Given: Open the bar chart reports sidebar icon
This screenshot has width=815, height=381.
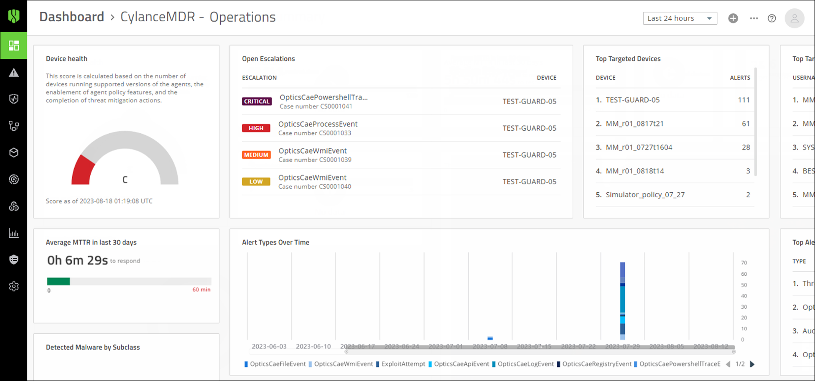Looking at the screenshot, I should point(14,233).
